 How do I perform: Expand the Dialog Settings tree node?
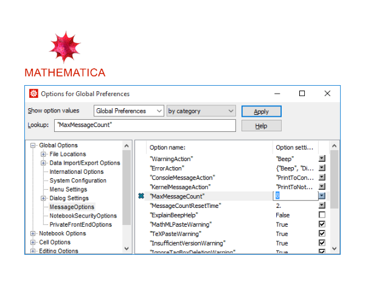[x=43, y=198]
